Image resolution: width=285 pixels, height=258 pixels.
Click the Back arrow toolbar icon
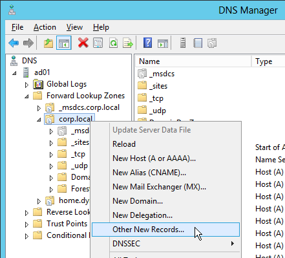(x=14, y=43)
